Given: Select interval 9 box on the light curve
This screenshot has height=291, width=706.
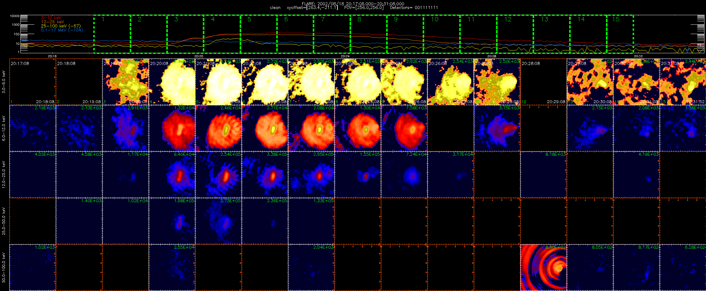Looking at the screenshot, I should 405,33.
